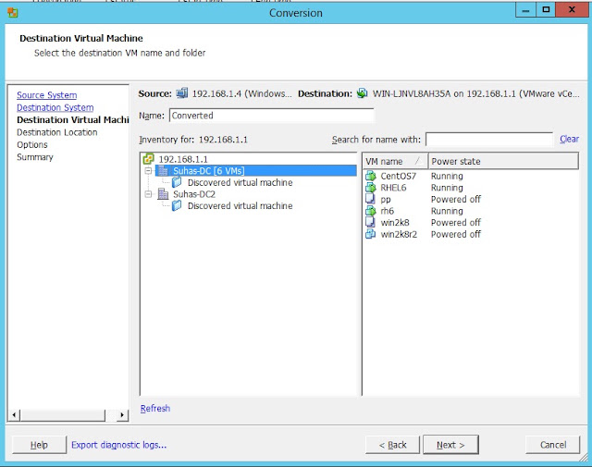
Task: Click the Destination Location step
Action: point(57,132)
